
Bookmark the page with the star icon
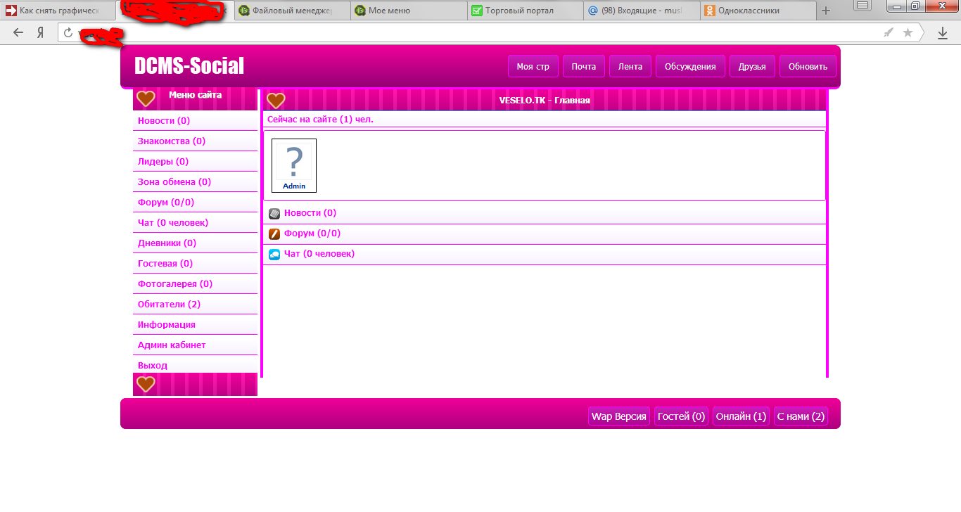click(908, 32)
